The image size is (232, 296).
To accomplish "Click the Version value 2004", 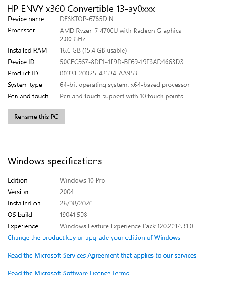I will coord(67,192).
